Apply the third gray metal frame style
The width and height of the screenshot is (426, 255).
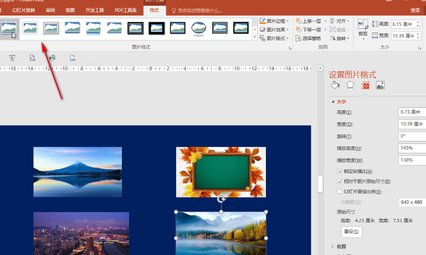[x=51, y=28]
